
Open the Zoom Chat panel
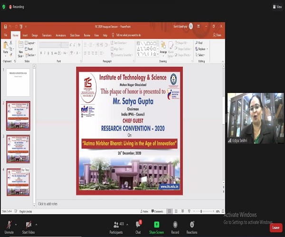pyautogui.click(x=138, y=228)
